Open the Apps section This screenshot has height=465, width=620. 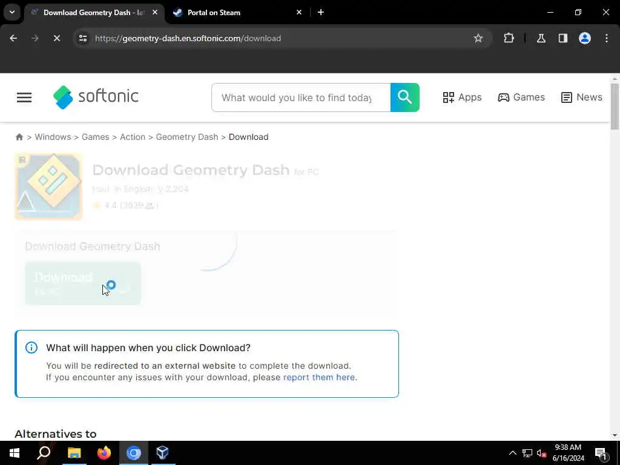pyautogui.click(x=462, y=97)
